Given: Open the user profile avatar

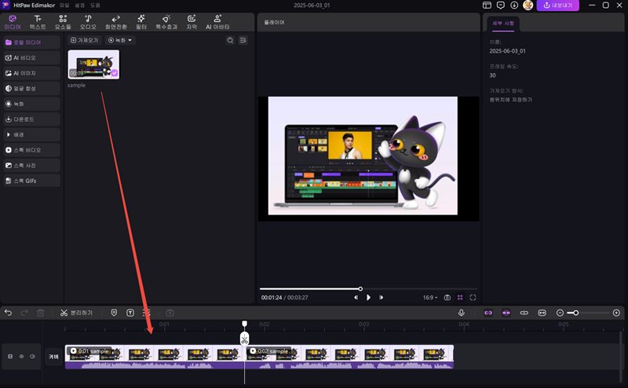Looking at the screenshot, I should [x=528, y=5].
